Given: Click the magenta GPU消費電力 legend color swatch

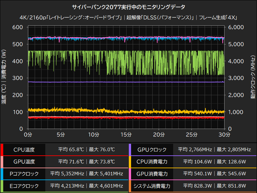Looking at the screenshot, I should [129, 174].
